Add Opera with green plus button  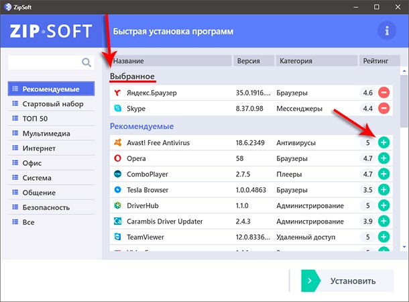point(384,158)
